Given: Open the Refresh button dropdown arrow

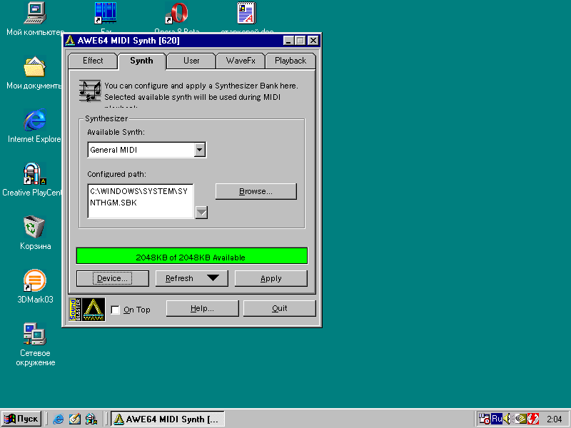Looking at the screenshot, I should 213,278.
